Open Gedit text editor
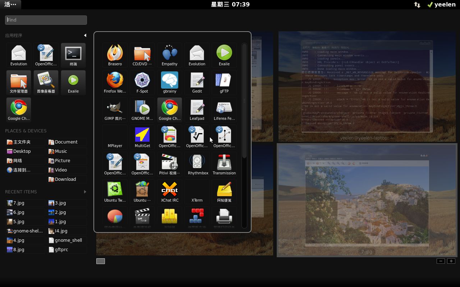The height and width of the screenshot is (287, 460). click(197, 83)
